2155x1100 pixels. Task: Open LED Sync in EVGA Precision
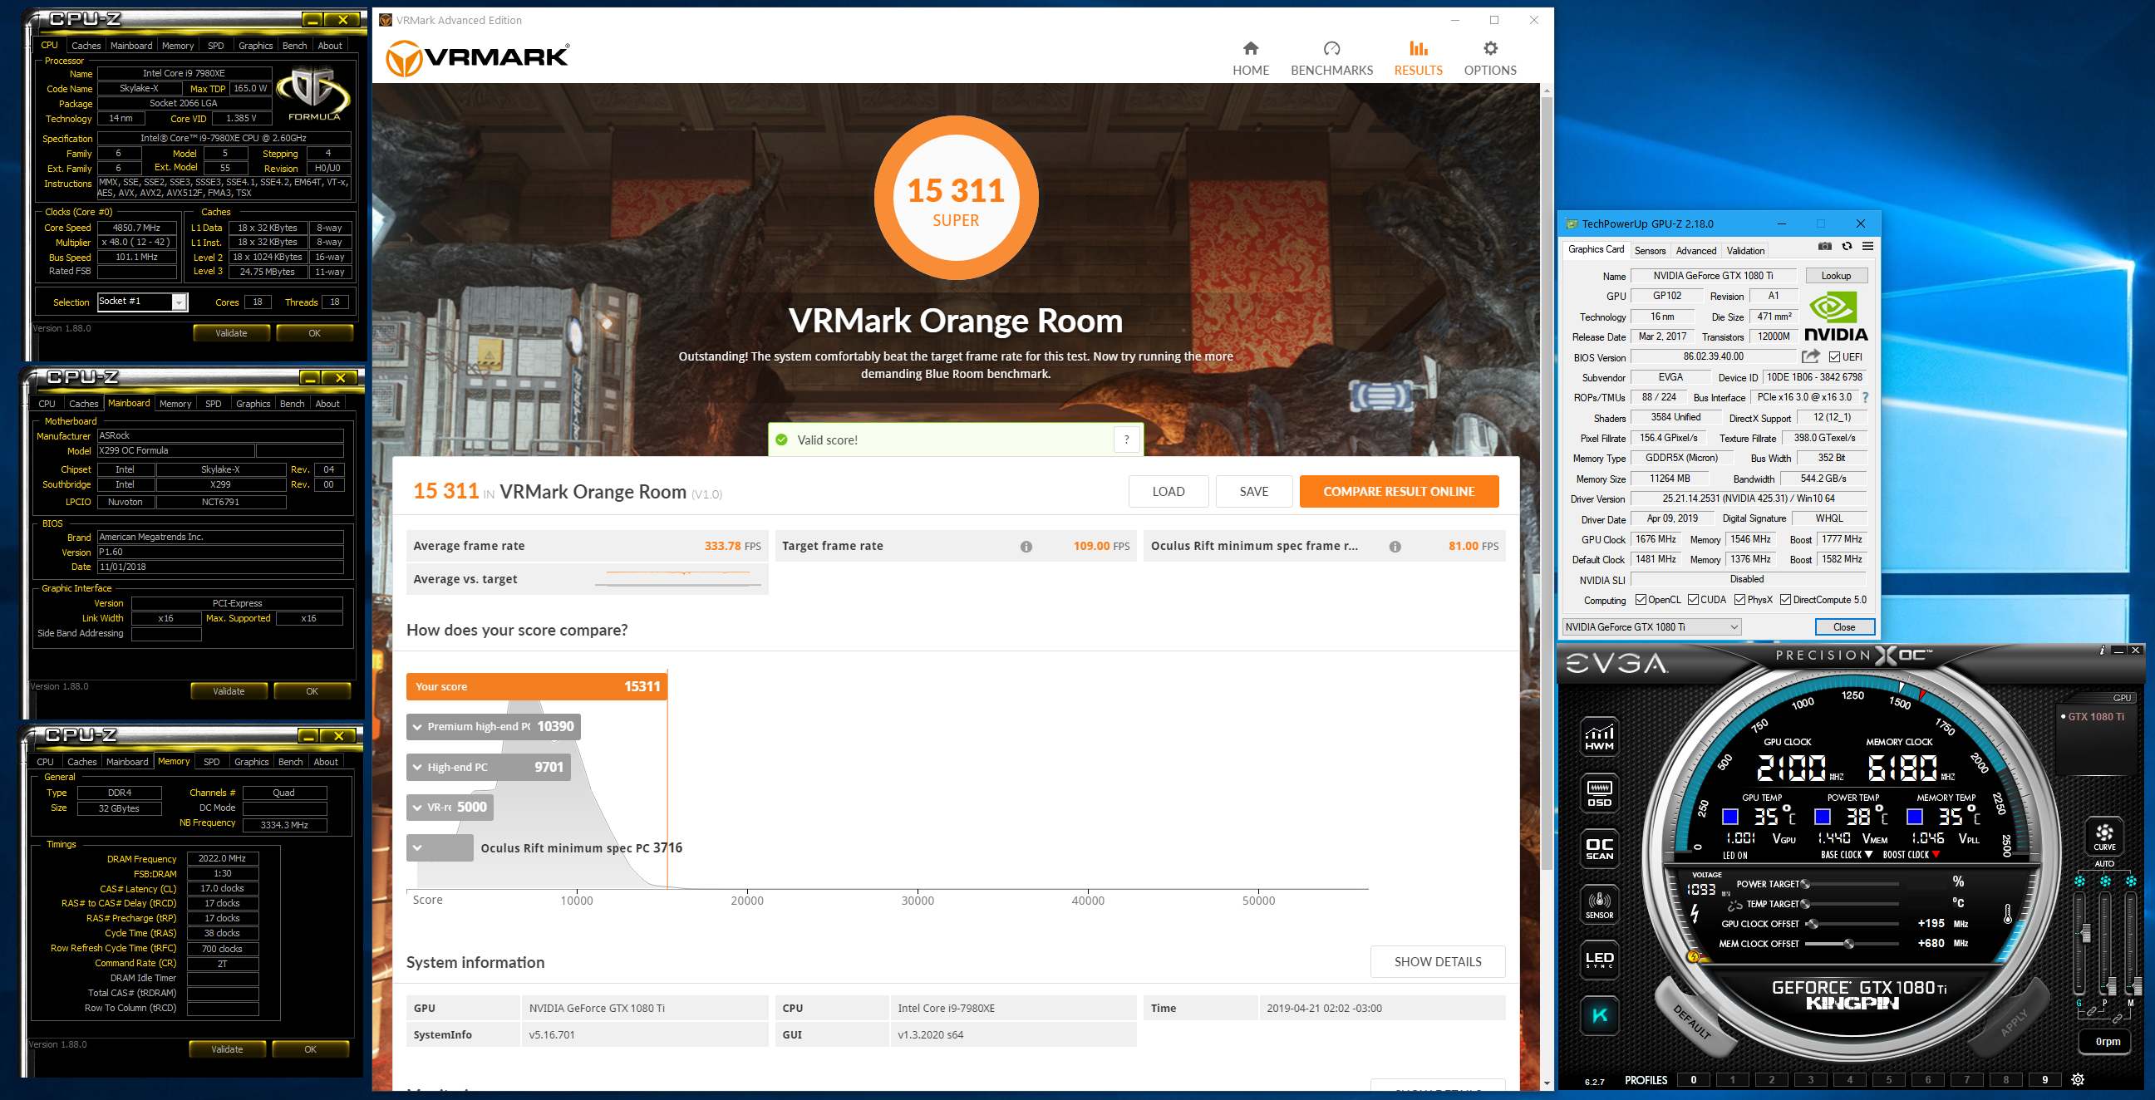(x=1599, y=960)
